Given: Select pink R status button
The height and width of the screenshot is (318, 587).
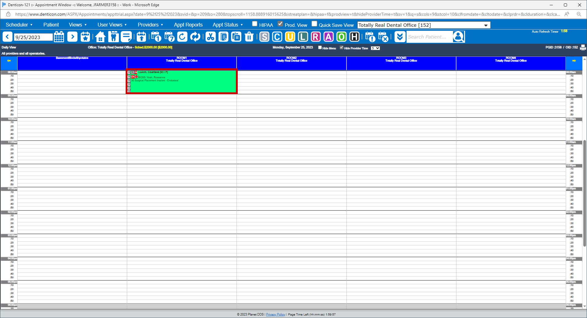Looking at the screenshot, I should [x=316, y=37].
